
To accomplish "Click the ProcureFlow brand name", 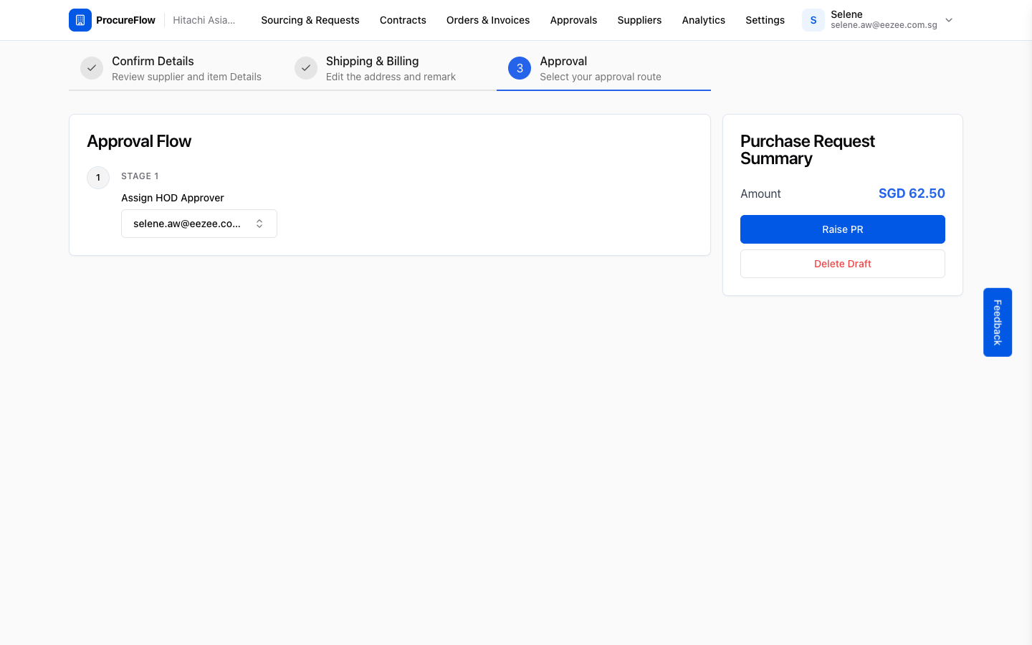I will point(125,20).
